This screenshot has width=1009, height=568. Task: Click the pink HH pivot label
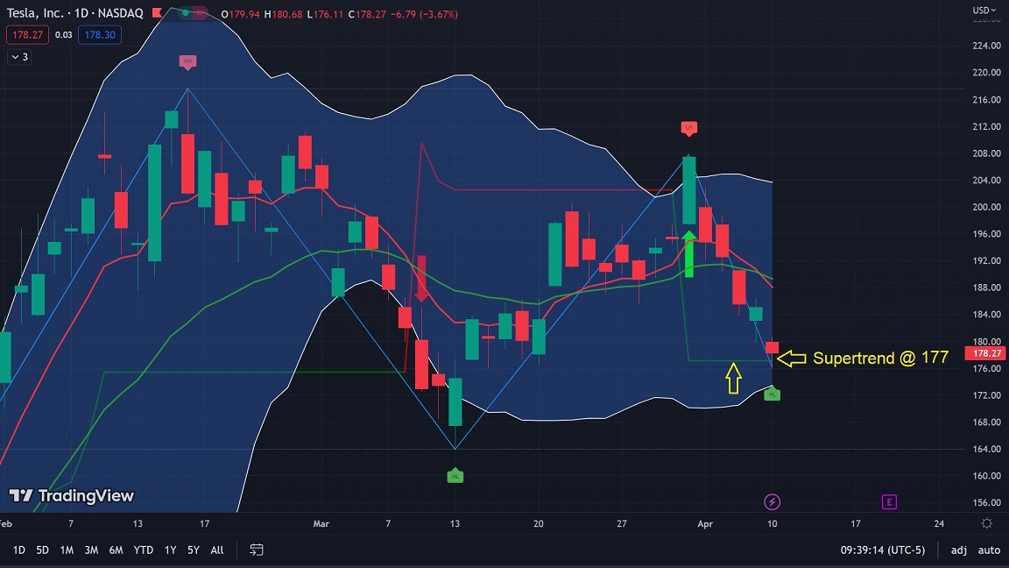[x=188, y=62]
